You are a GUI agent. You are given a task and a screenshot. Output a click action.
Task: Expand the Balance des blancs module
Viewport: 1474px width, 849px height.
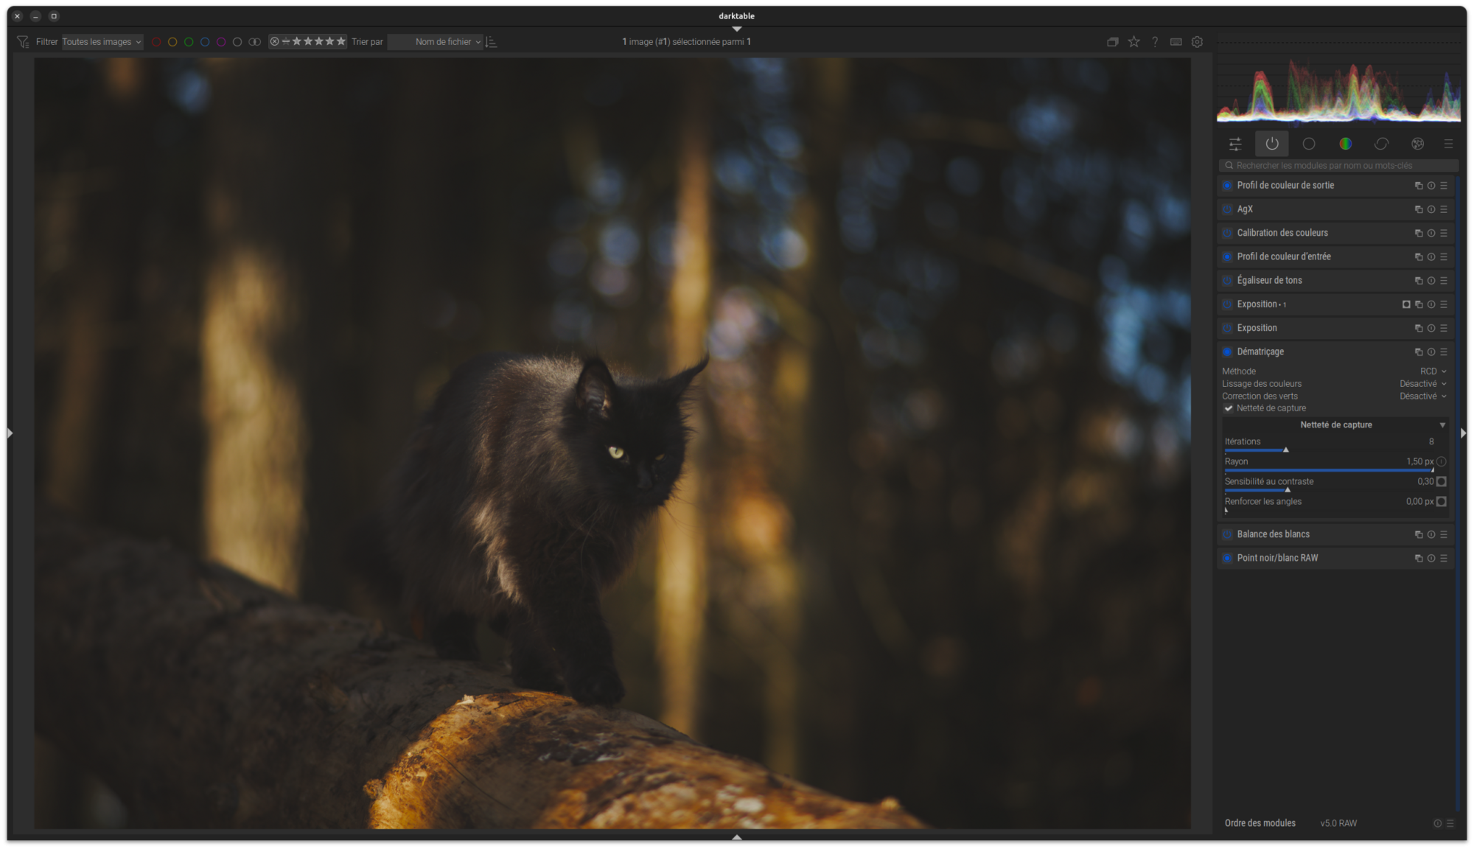(1273, 534)
